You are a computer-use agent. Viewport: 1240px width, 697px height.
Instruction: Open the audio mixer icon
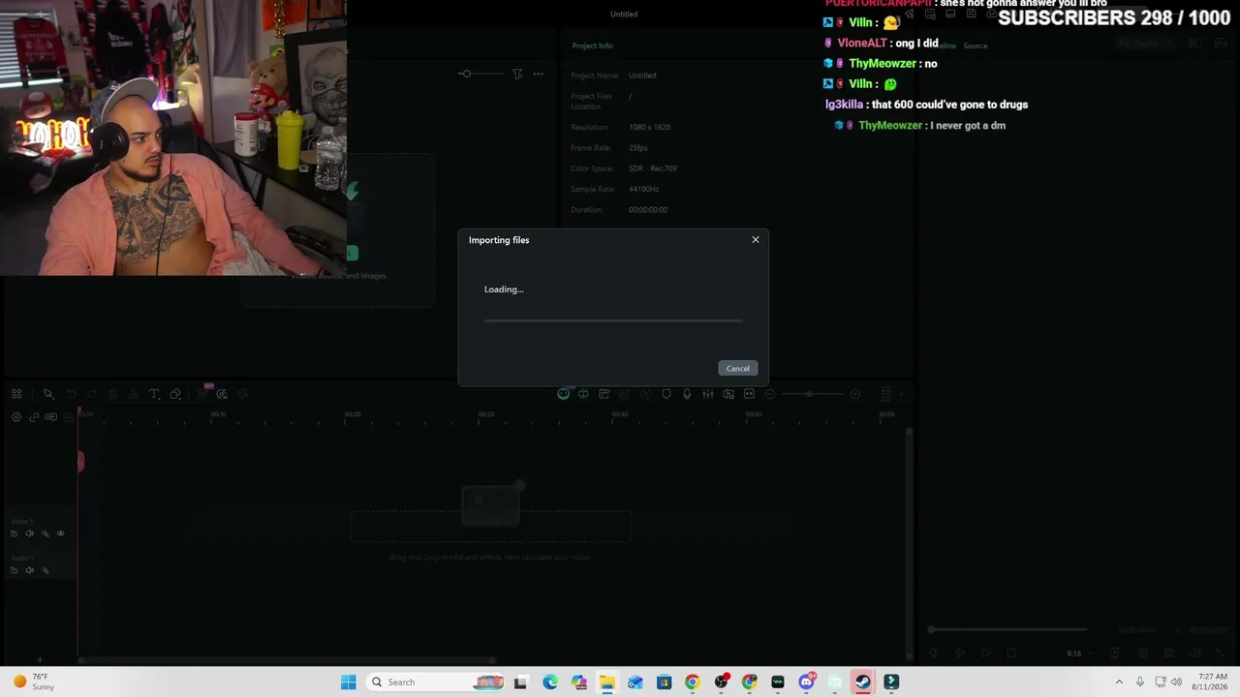tap(708, 394)
